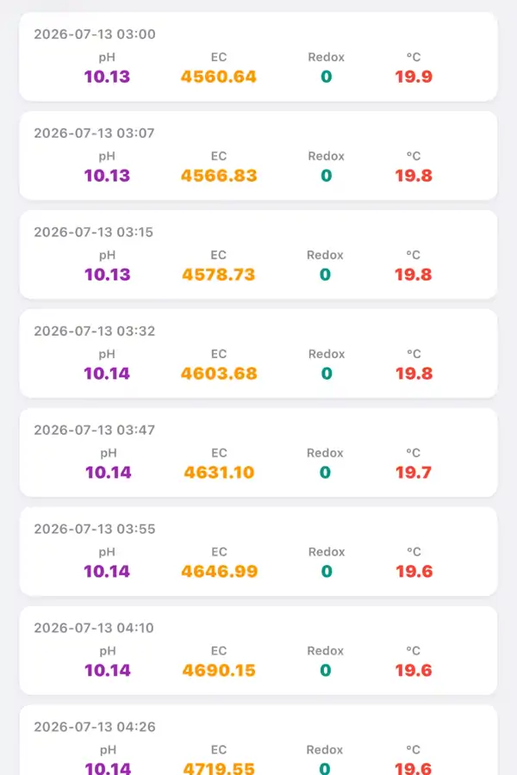Open the 2026-07-13 03:15 entry

click(x=258, y=255)
